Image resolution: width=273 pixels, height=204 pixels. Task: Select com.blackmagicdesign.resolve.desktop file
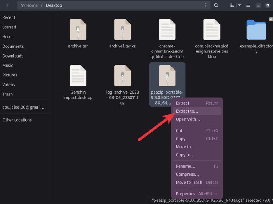(x=211, y=30)
